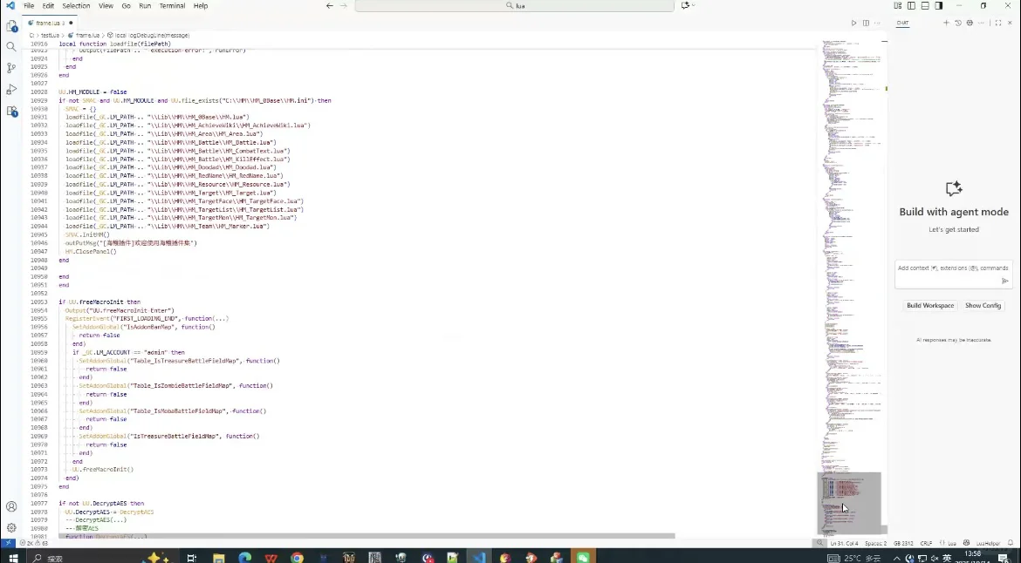Open Windows Start button

[x=13, y=557]
